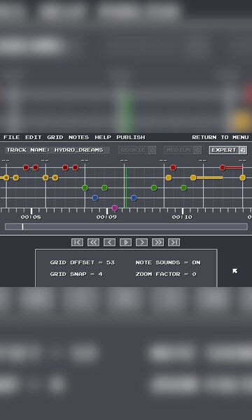
Task: Click the fast rewind double-arrow button
Action: click(x=93, y=242)
